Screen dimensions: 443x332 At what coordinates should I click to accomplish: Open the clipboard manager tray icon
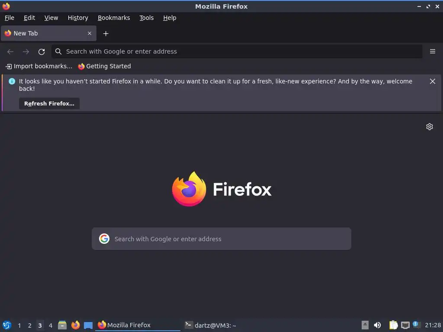393,325
